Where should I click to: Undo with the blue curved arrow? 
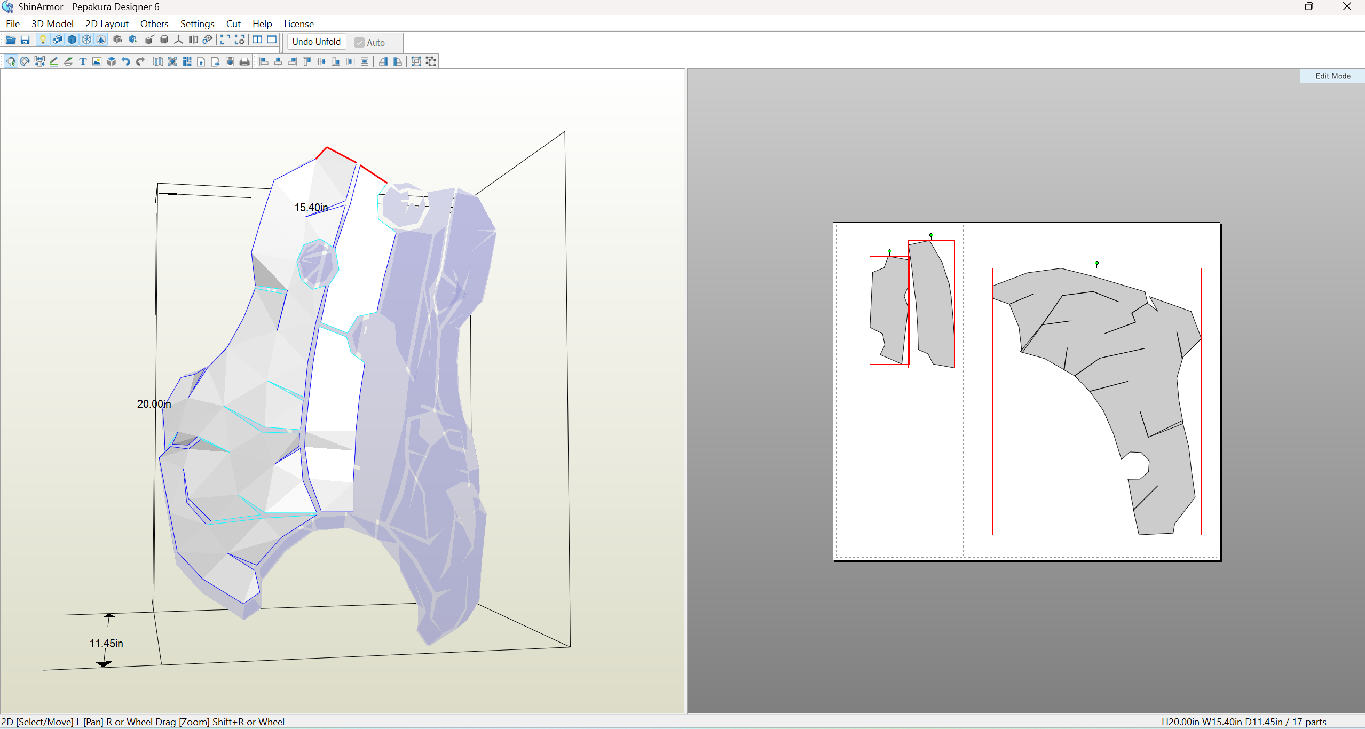[x=126, y=62]
